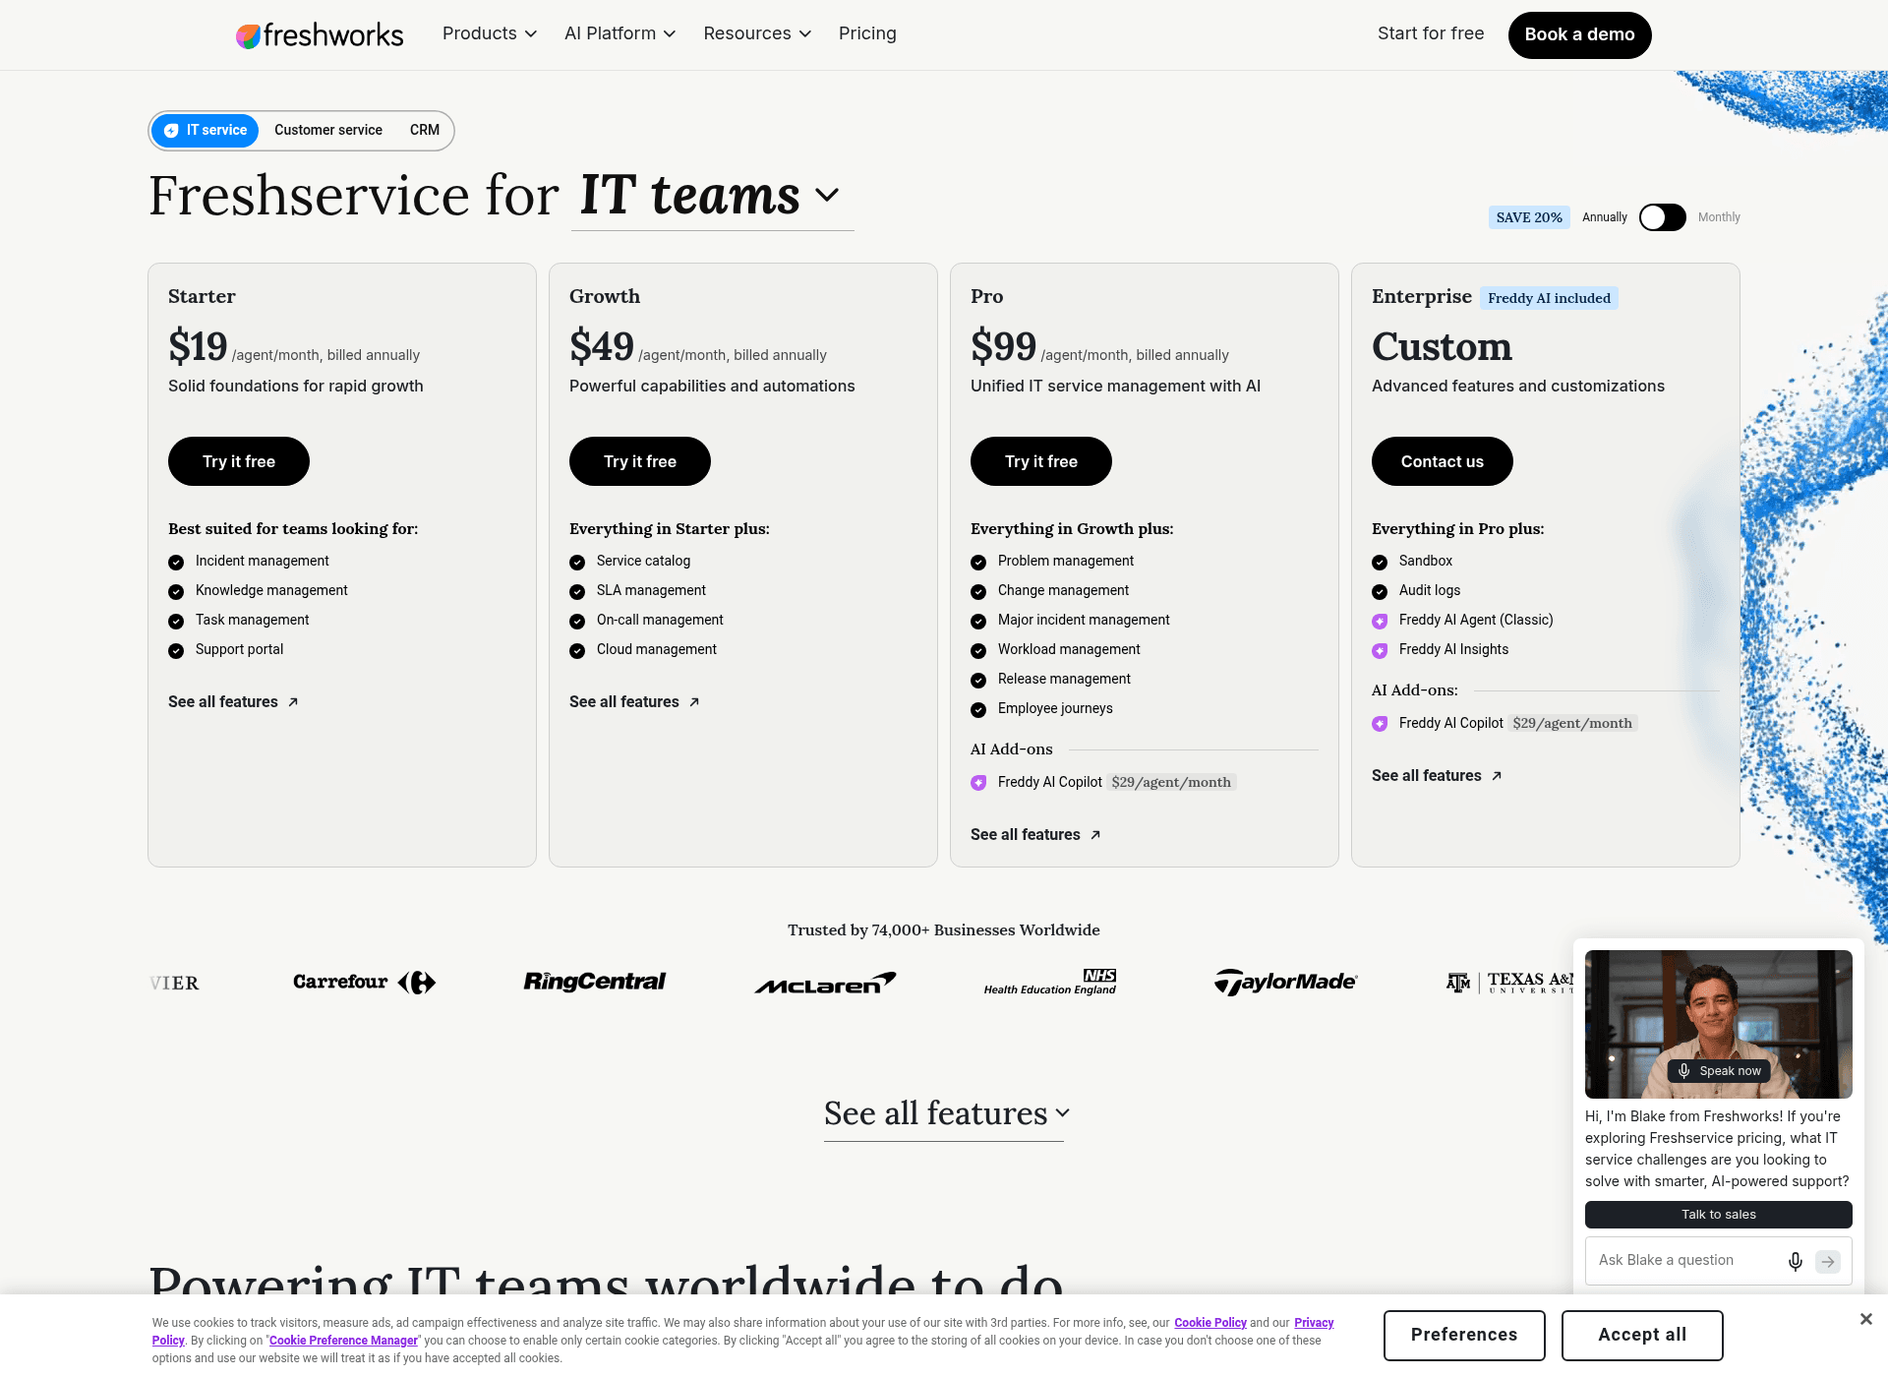Click the Pro plan $99 price
Screen dimensions: 1888x1377
(x=1003, y=346)
